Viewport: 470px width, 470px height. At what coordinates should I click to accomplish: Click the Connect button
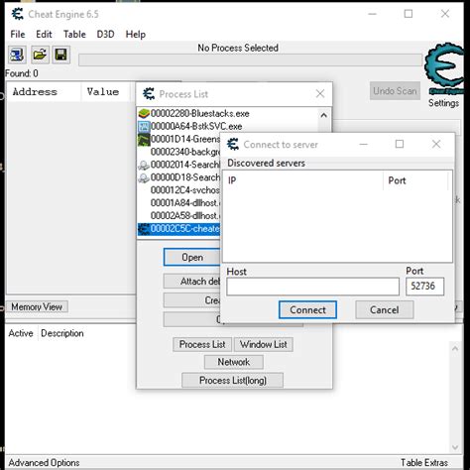[307, 309]
